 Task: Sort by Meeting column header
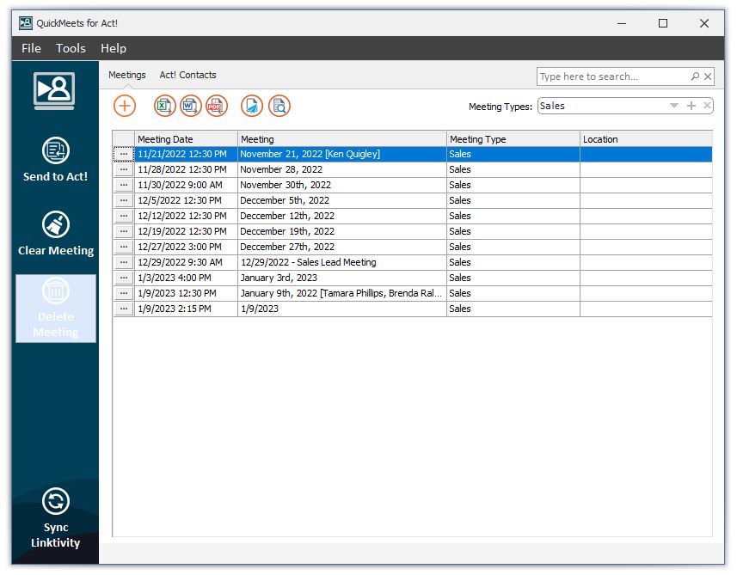(342, 139)
